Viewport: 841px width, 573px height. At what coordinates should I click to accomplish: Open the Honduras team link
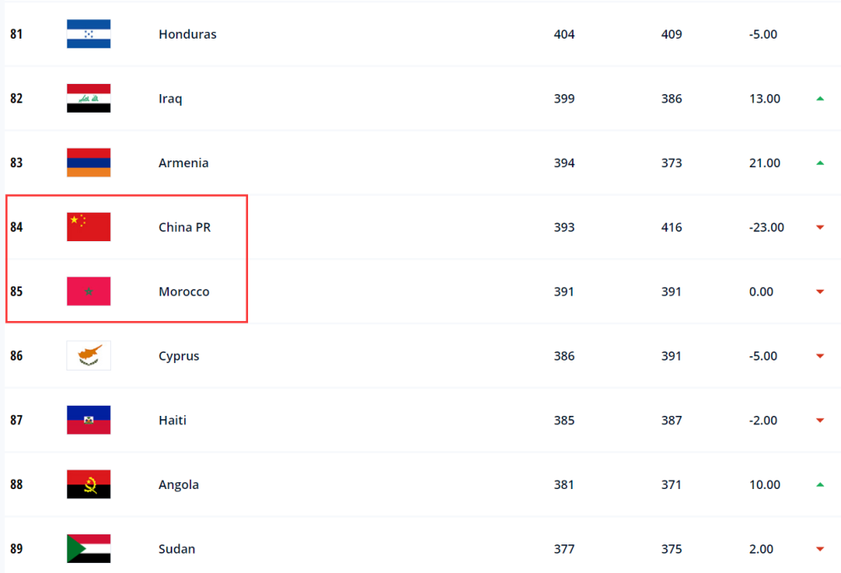click(x=188, y=34)
